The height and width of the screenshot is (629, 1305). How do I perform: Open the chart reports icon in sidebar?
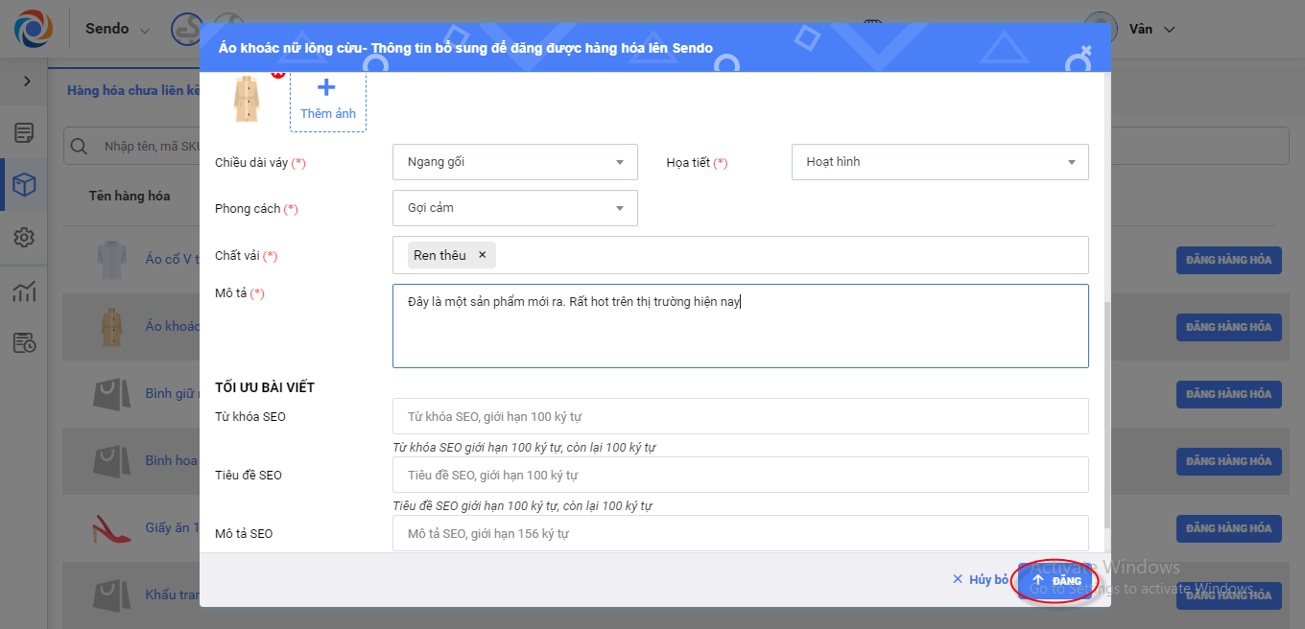coord(24,291)
